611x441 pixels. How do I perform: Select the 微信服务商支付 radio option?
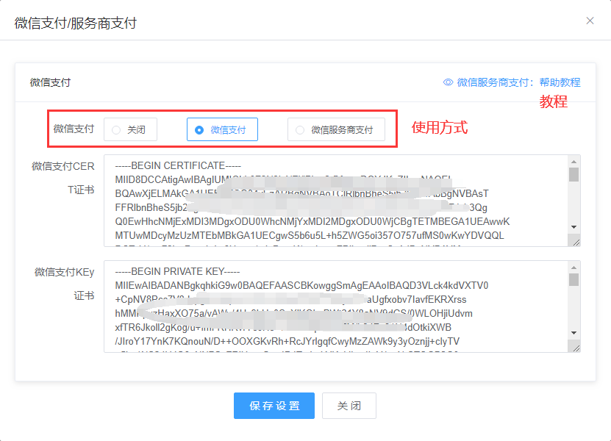click(336, 130)
